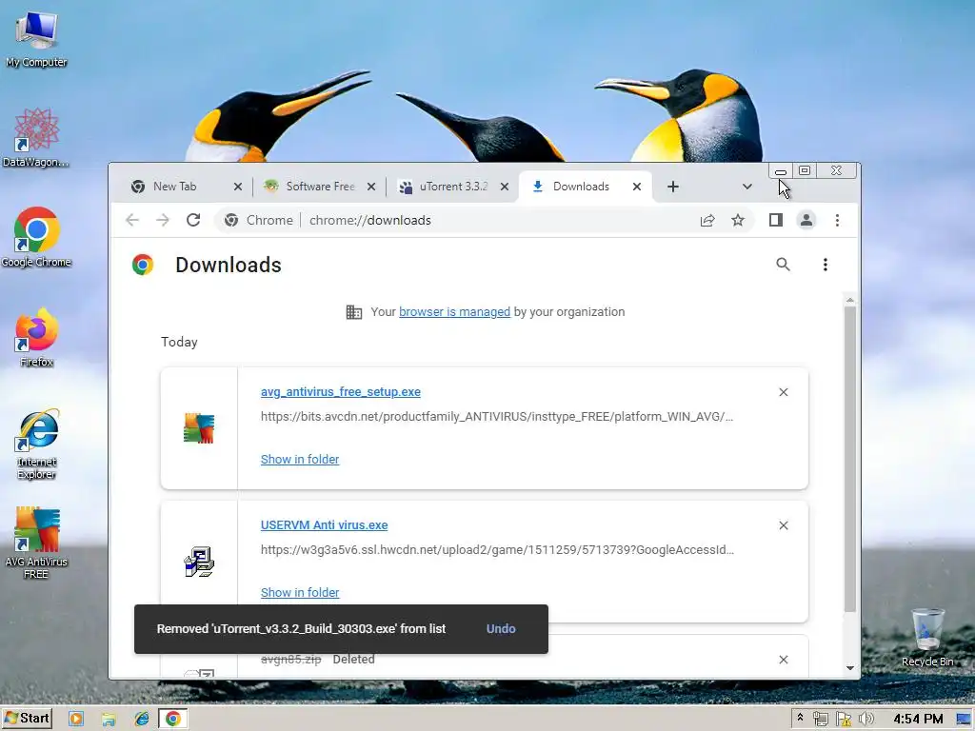Go back to the previous page
This screenshot has width=975, height=731.
pos(131,220)
